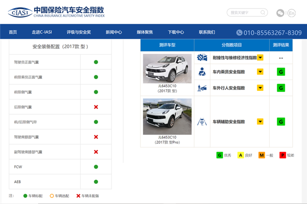Click the vehicle assistance safety icon
Screen dimensions: 307x204
click(202, 122)
